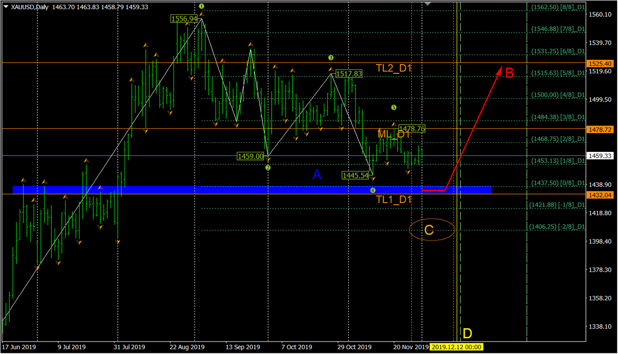Viewport: 618px width, 354px height.
Task: Click the 1478.76 price label
Action: (x=412, y=129)
